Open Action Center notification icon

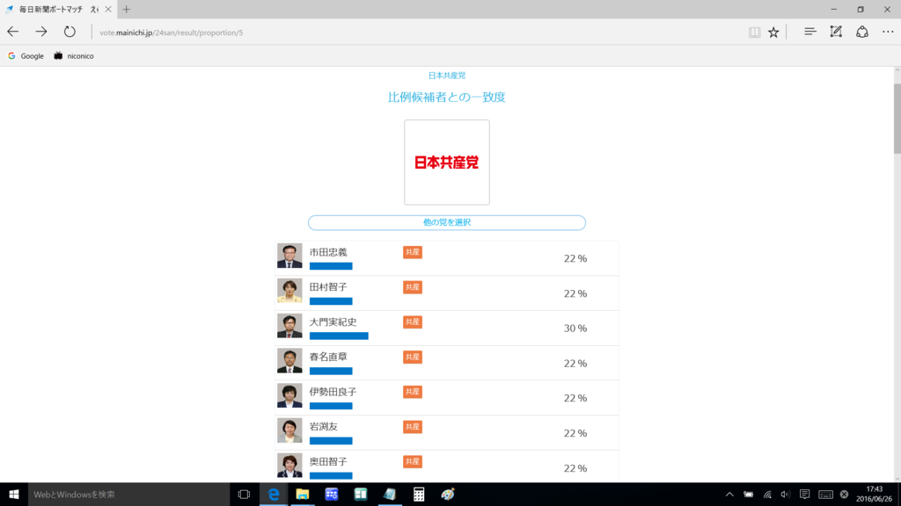coord(804,494)
